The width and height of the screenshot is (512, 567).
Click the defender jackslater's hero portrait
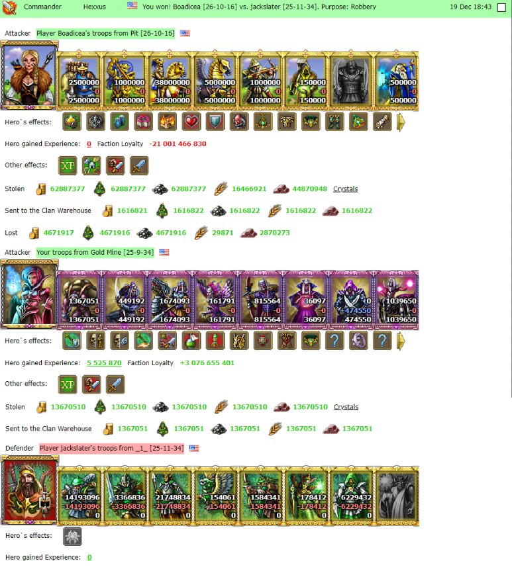(29, 490)
